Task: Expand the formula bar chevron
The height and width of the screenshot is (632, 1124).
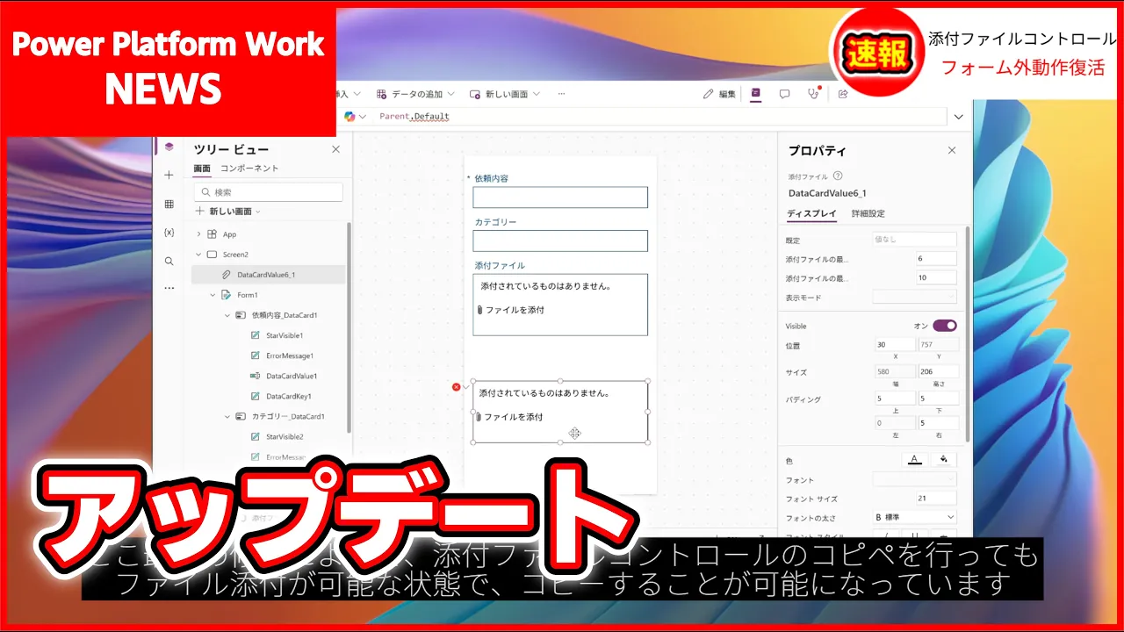Action: point(958,117)
